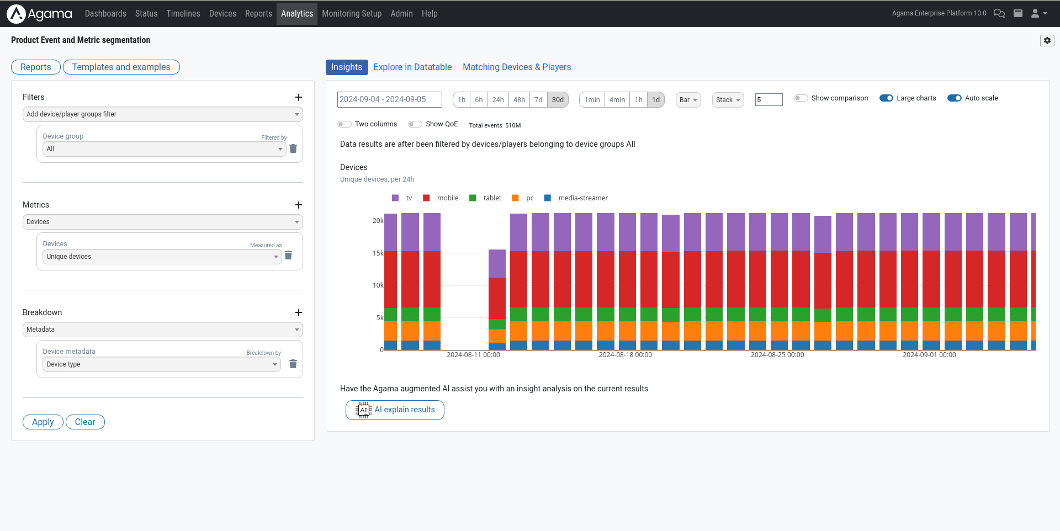Click the Apply button under Breakdown
The height and width of the screenshot is (531, 1060).
click(43, 422)
